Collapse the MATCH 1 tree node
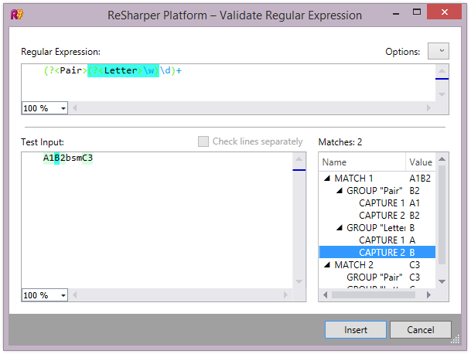 [327, 179]
